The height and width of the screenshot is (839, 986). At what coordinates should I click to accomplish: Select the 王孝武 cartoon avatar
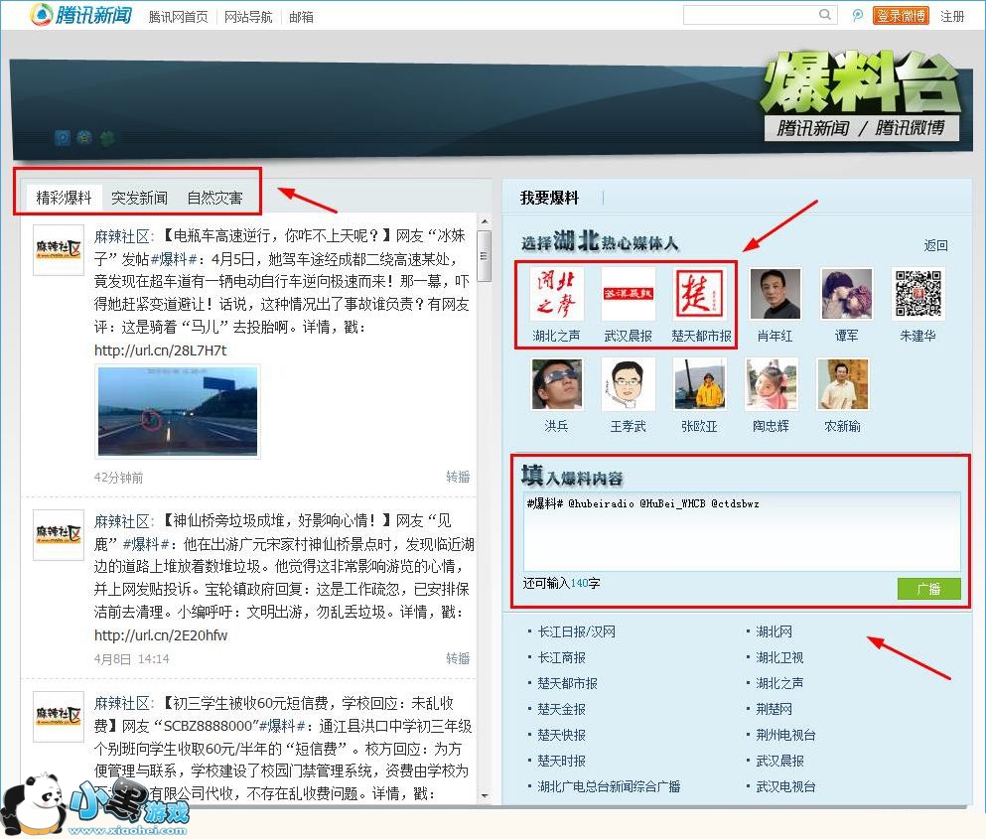click(629, 384)
